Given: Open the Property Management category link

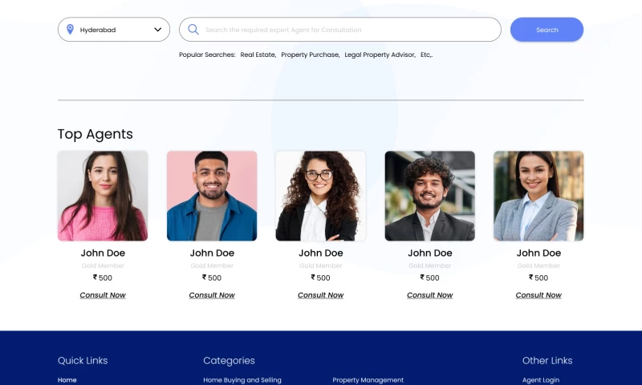Looking at the screenshot, I should 368,380.
